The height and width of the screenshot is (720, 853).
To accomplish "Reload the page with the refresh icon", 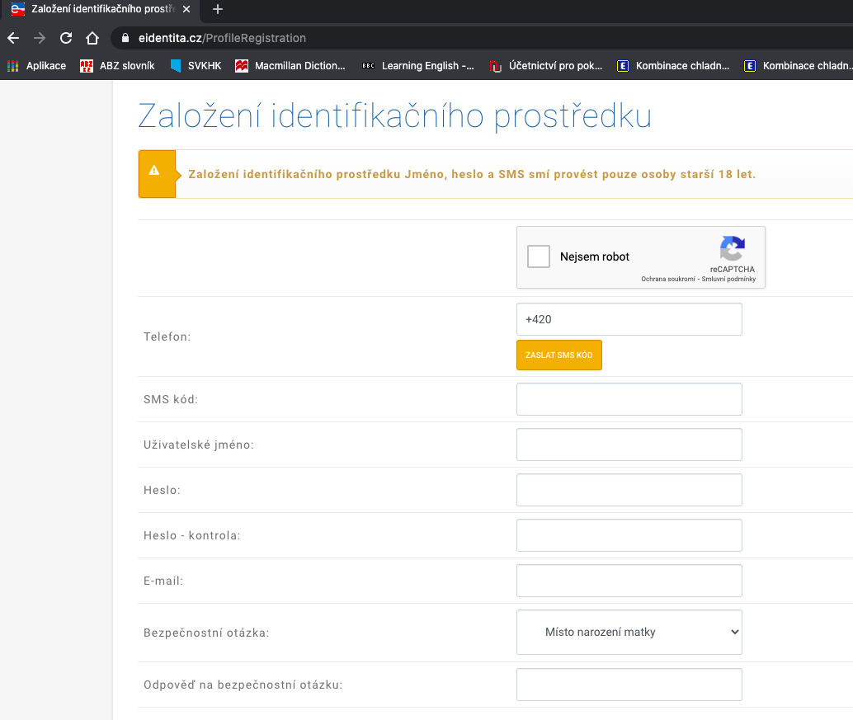I will [x=66, y=38].
